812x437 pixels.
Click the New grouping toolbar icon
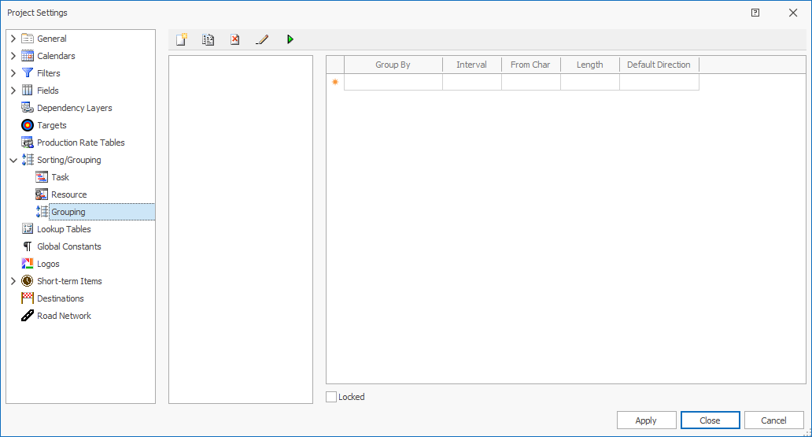click(182, 39)
